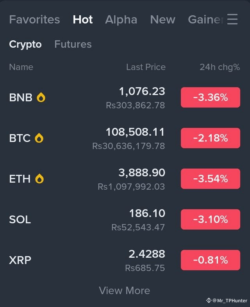Click the View More link
Image resolution: width=250 pixels, height=307 pixels.
coord(124,291)
